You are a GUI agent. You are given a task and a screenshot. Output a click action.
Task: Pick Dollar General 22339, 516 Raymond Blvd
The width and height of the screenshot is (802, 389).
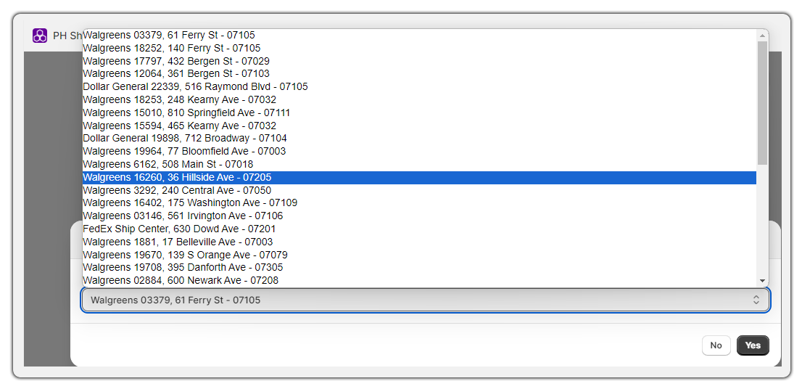(x=419, y=87)
